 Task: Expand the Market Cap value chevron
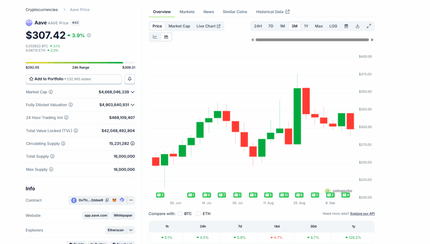coord(133,92)
